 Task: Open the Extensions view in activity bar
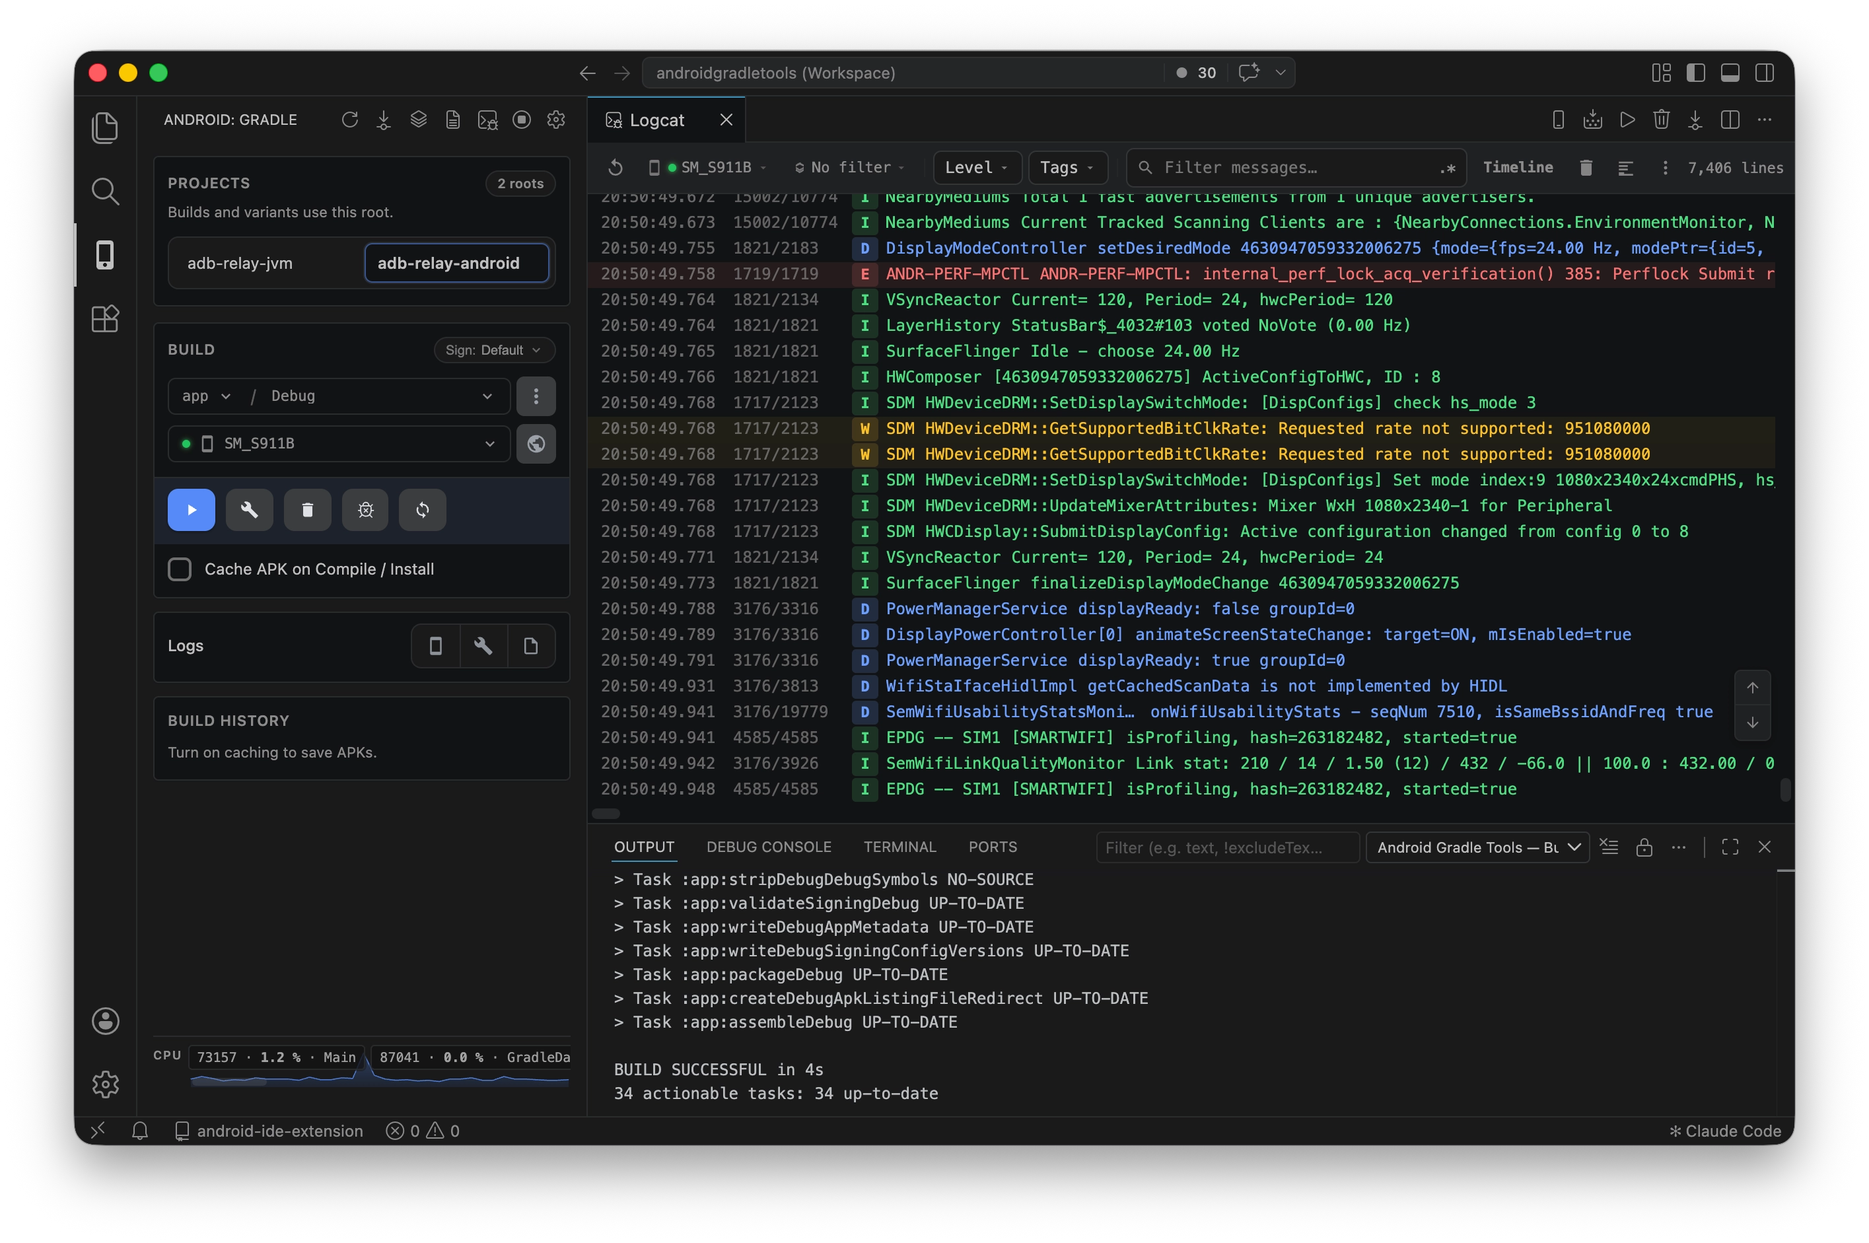pyautogui.click(x=104, y=319)
